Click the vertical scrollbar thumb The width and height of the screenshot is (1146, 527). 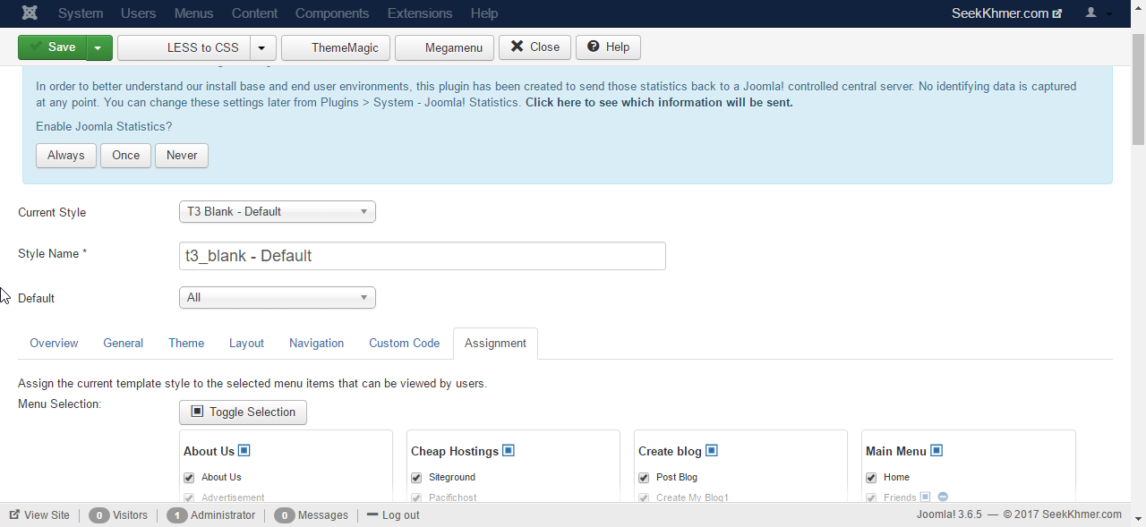point(1139,89)
